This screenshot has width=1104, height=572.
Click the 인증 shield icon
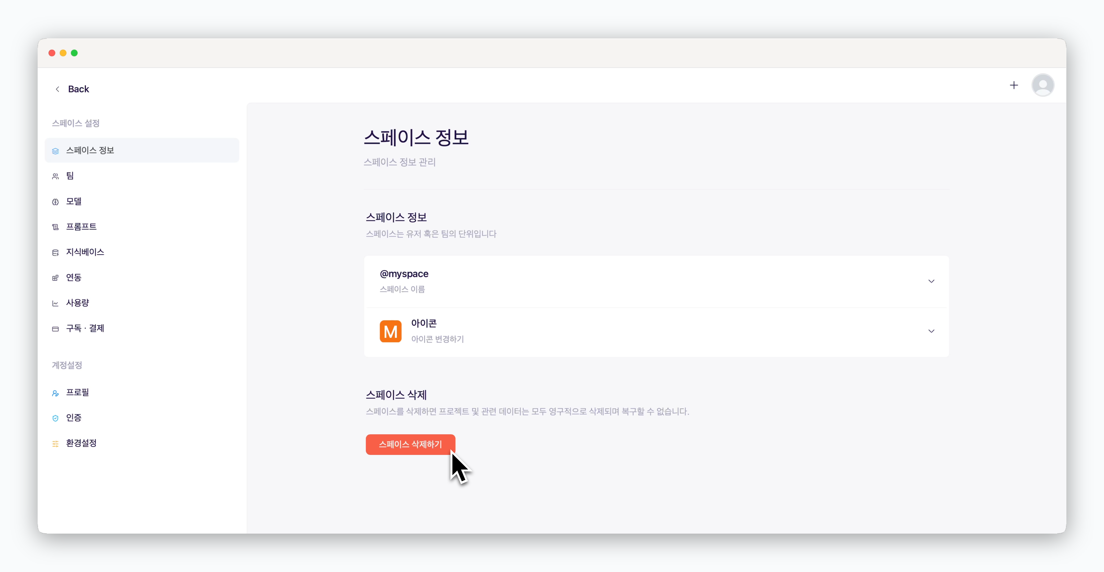click(x=55, y=418)
